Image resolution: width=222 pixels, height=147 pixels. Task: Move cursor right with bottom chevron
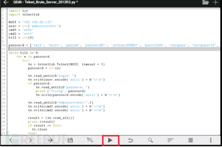coord(30,140)
